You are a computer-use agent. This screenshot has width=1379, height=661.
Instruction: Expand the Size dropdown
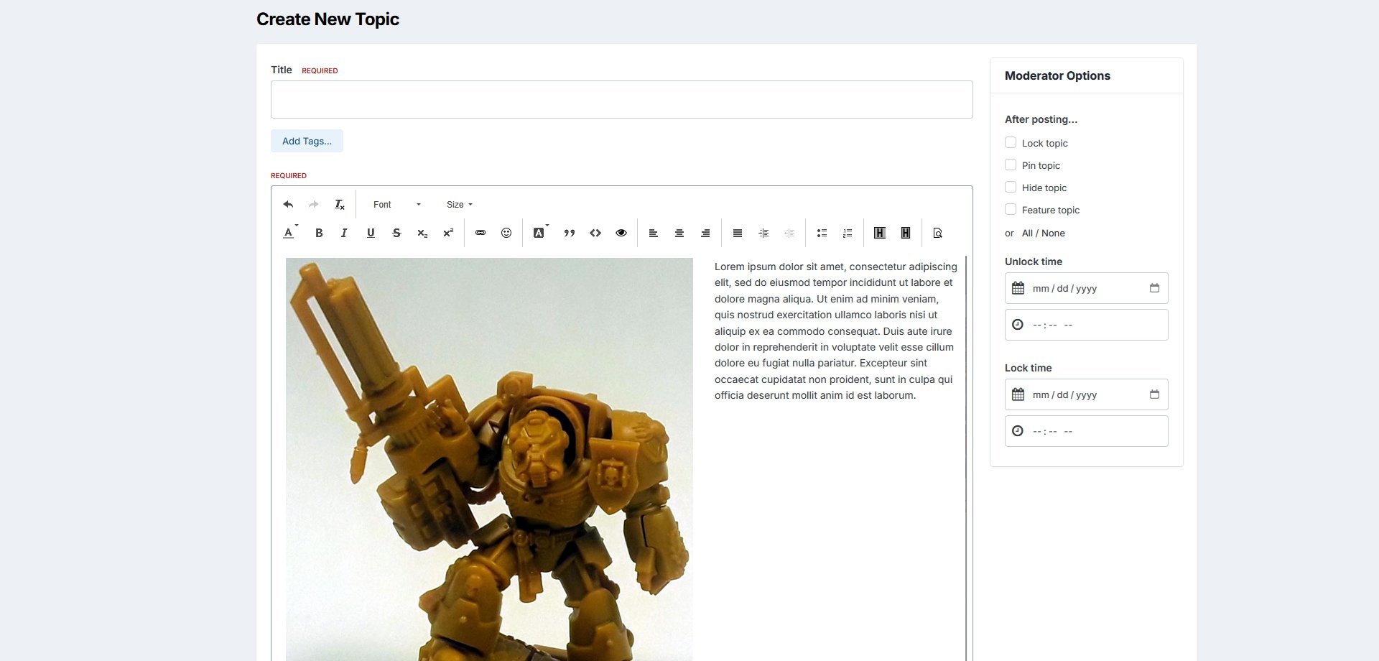[460, 205]
